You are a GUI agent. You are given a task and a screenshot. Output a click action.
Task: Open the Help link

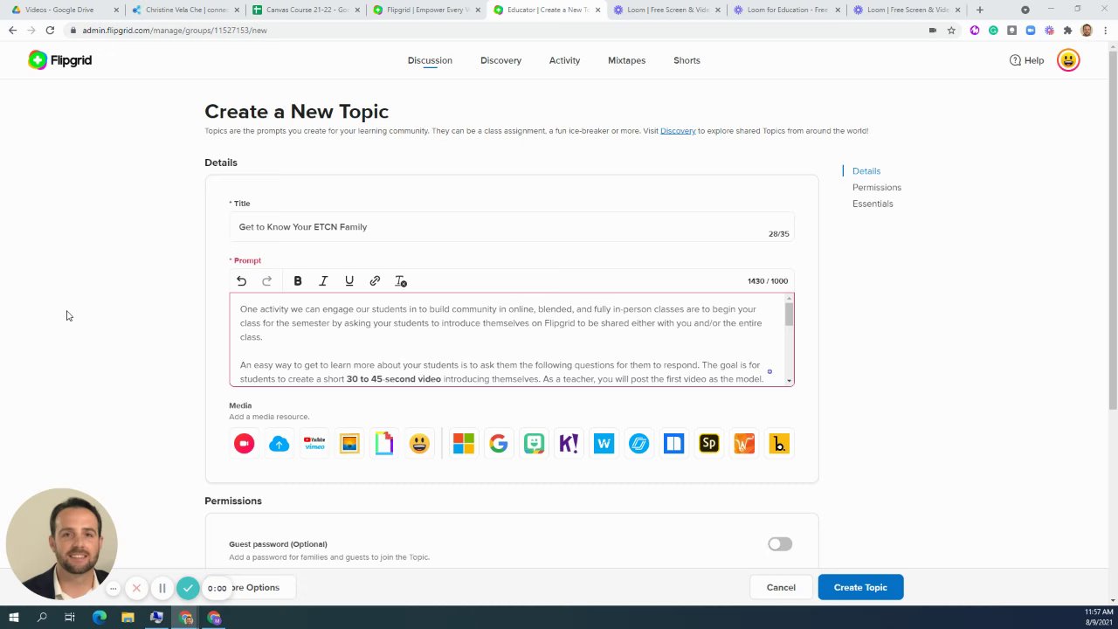coord(1026,60)
